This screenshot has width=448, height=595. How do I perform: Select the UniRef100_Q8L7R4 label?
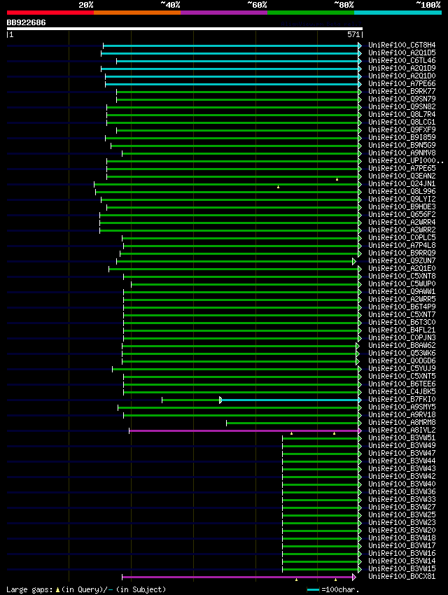pyautogui.click(x=402, y=114)
